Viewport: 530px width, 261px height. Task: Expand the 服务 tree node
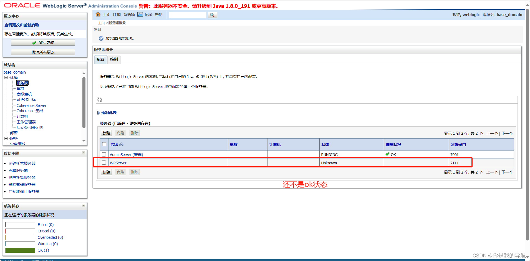[6, 138]
